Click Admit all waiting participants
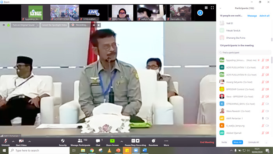This screenshot has width=273, height=154. (264, 16)
